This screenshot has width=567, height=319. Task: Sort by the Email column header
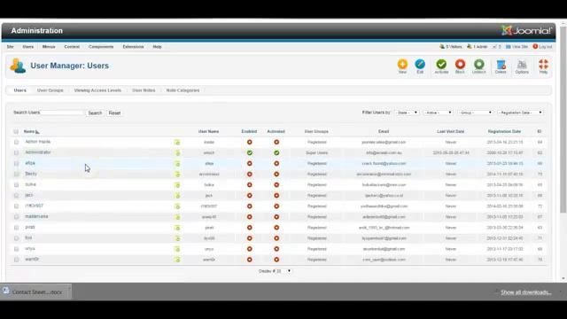click(x=384, y=132)
